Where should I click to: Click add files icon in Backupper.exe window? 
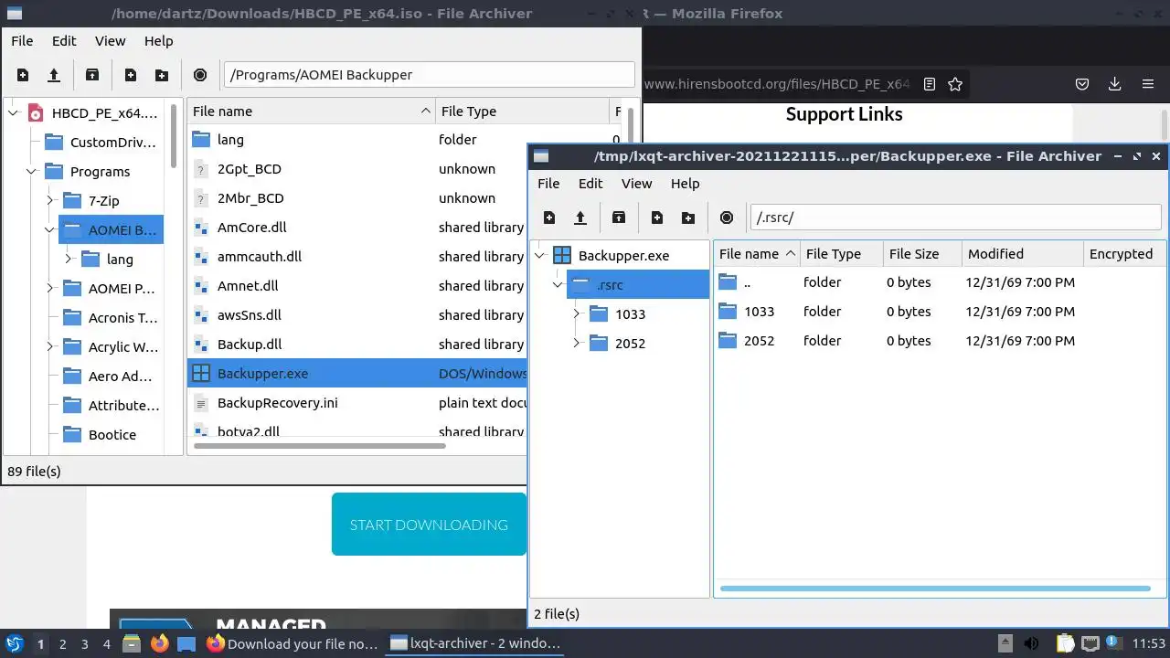click(x=657, y=218)
